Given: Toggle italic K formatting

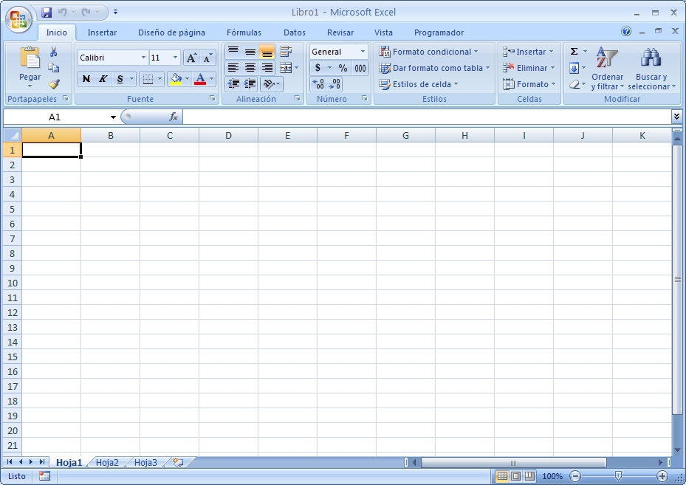Looking at the screenshot, I should tap(103, 79).
